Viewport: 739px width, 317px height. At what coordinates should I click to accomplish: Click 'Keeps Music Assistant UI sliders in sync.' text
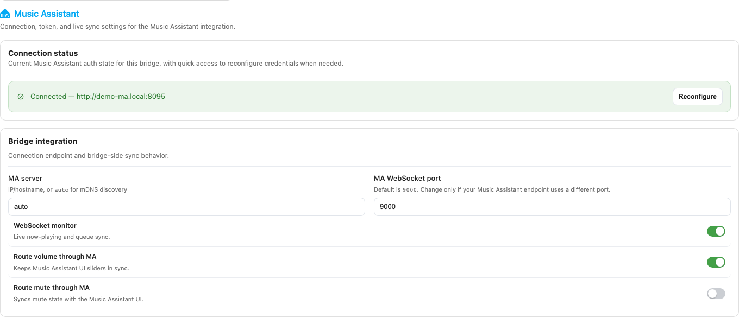pos(71,268)
